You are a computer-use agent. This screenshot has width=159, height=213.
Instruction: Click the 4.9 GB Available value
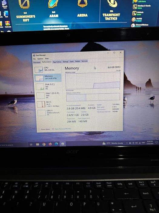pos(92,108)
